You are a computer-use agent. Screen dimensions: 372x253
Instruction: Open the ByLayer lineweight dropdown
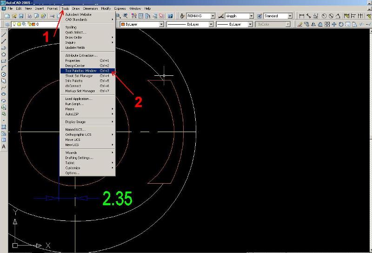click(250, 24)
